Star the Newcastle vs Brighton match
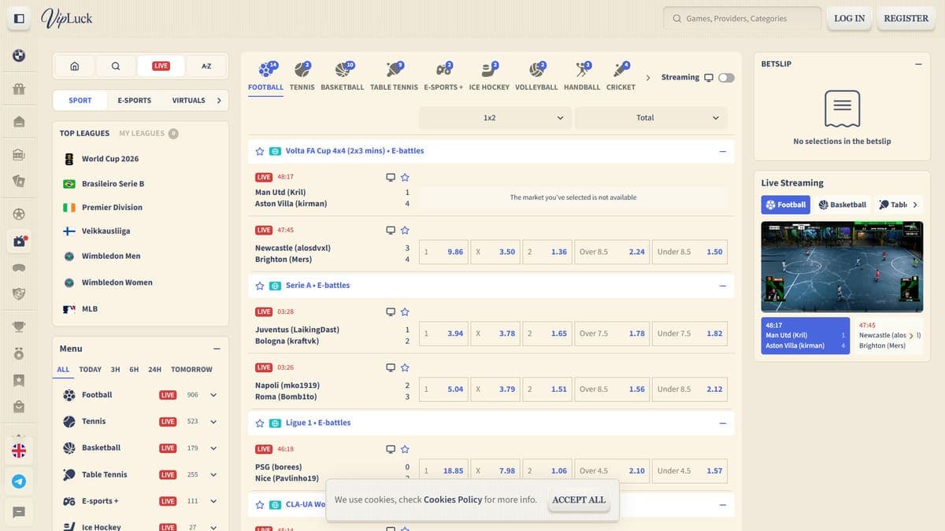Screen dimensions: 945x531 (405, 230)
